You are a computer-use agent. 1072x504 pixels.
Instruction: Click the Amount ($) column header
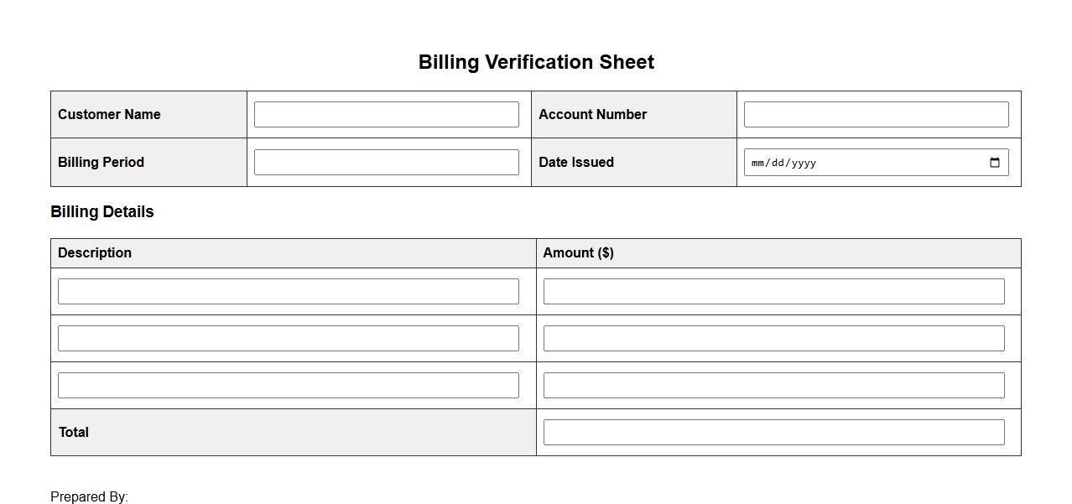579,253
